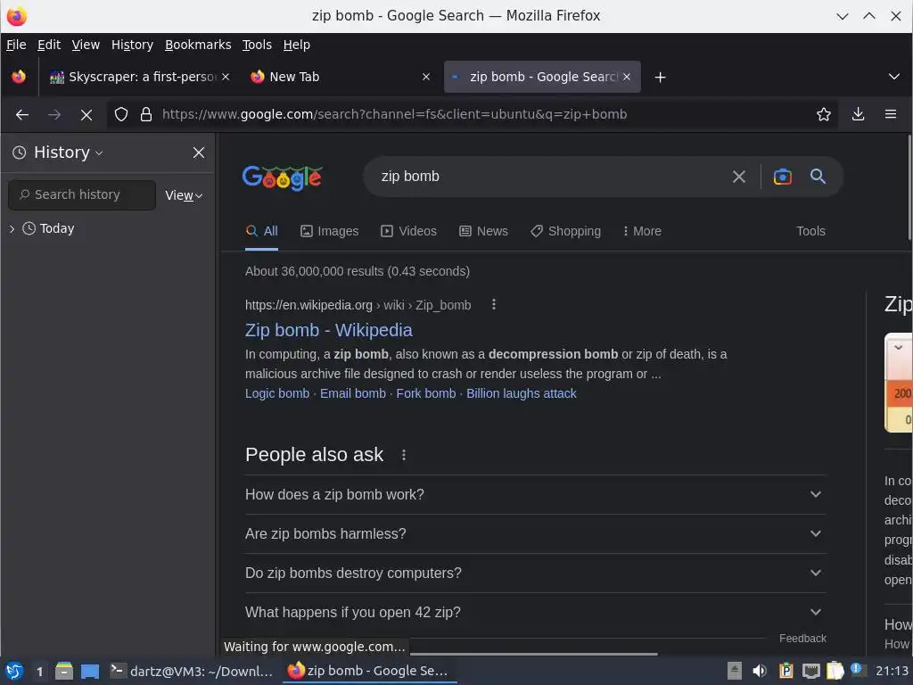The height and width of the screenshot is (685, 913).
Task: Open taskbar start menu icon
Action: (14, 671)
